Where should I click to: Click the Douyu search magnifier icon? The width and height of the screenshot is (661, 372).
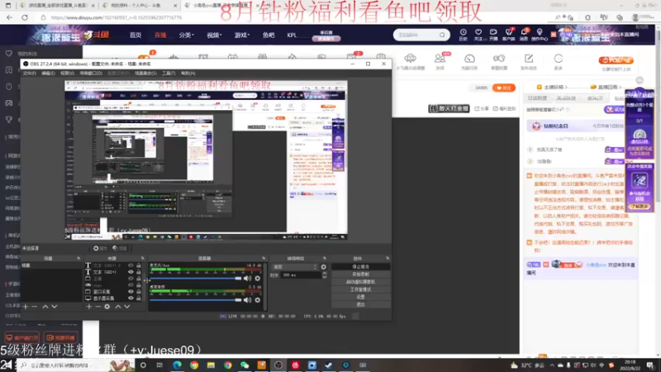442,35
